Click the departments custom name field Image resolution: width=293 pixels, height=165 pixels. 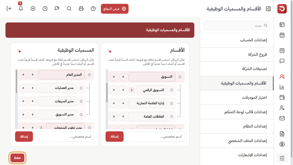155,137
